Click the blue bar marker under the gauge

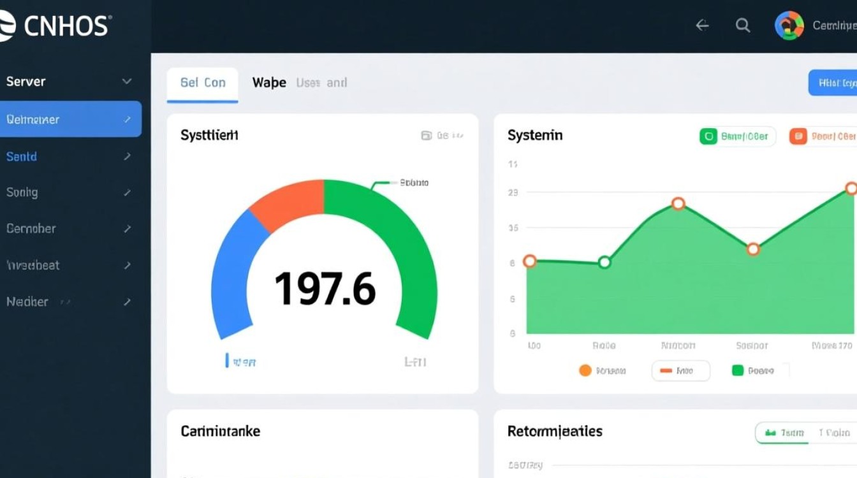[x=227, y=361]
